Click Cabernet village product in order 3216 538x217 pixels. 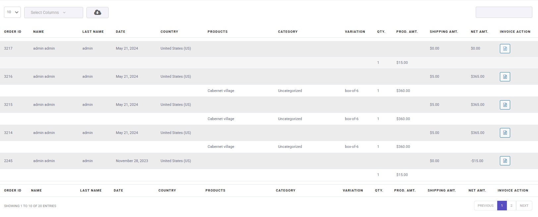[x=221, y=91]
